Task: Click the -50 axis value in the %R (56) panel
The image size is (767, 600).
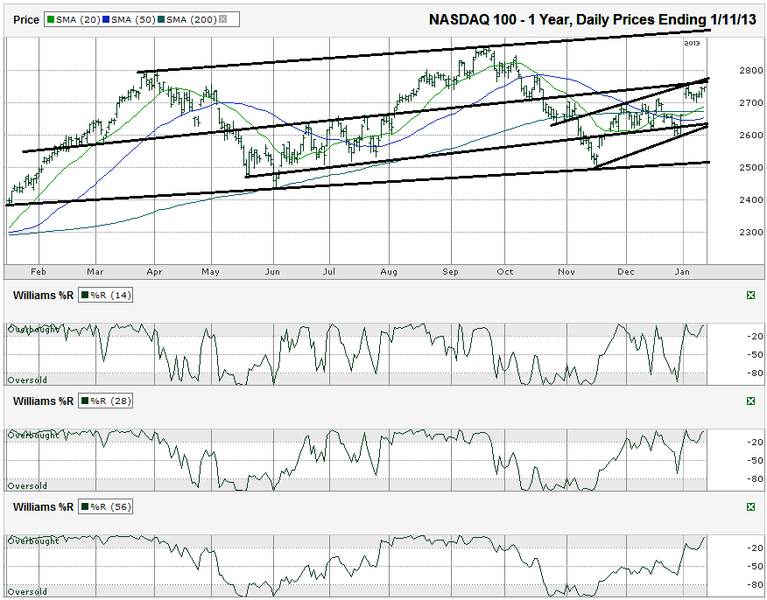Action: point(756,567)
